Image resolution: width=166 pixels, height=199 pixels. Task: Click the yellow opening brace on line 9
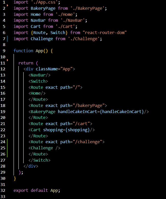(52, 51)
